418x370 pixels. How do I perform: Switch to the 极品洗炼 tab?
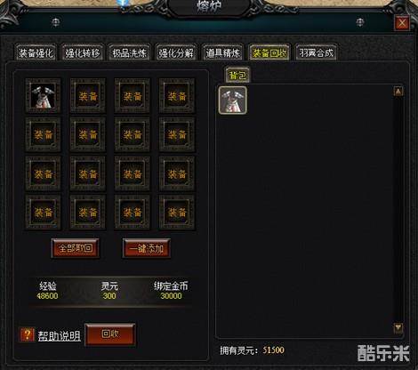(x=129, y=52)
